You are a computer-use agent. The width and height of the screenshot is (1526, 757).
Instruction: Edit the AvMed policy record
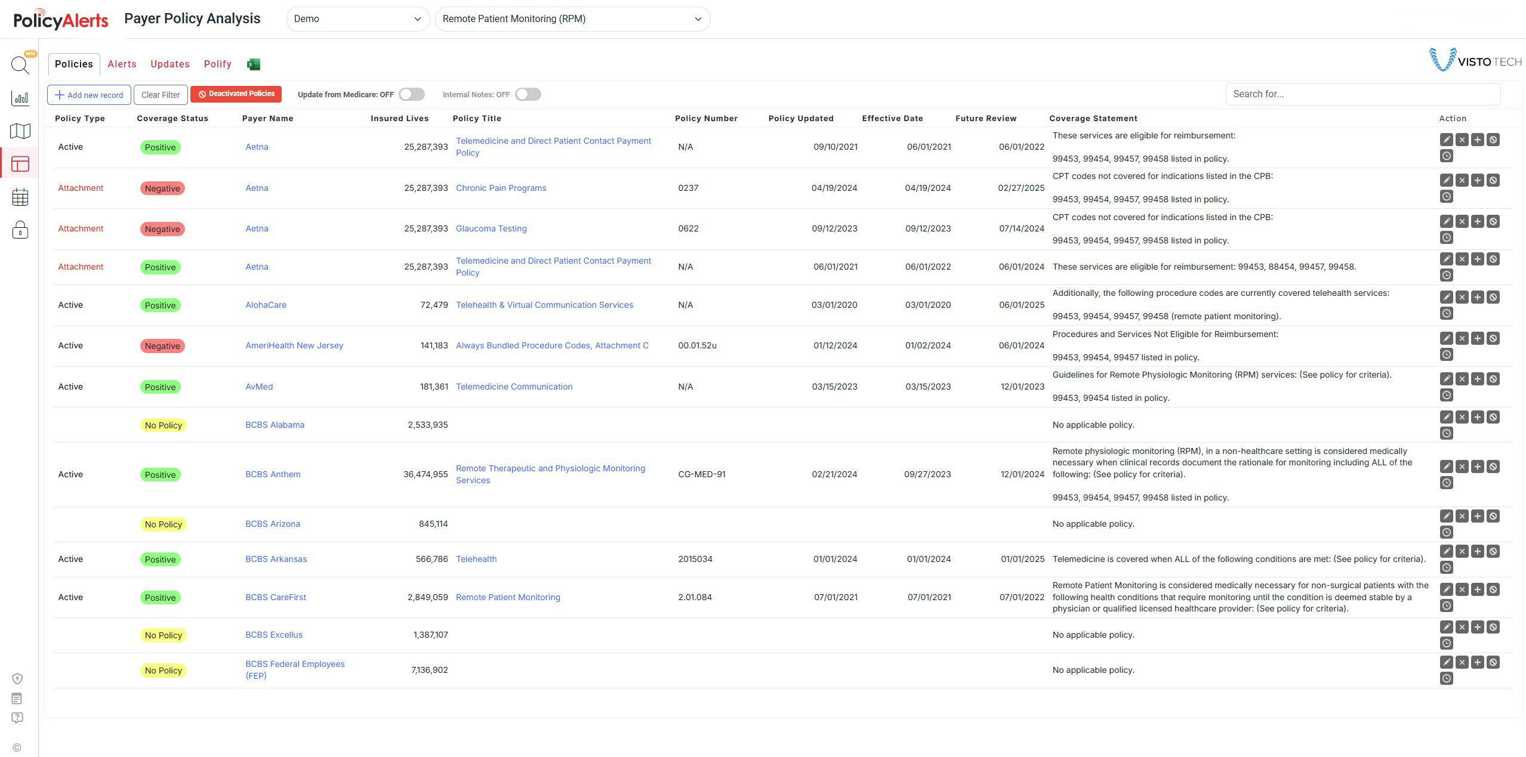[x=1446, y=379]
